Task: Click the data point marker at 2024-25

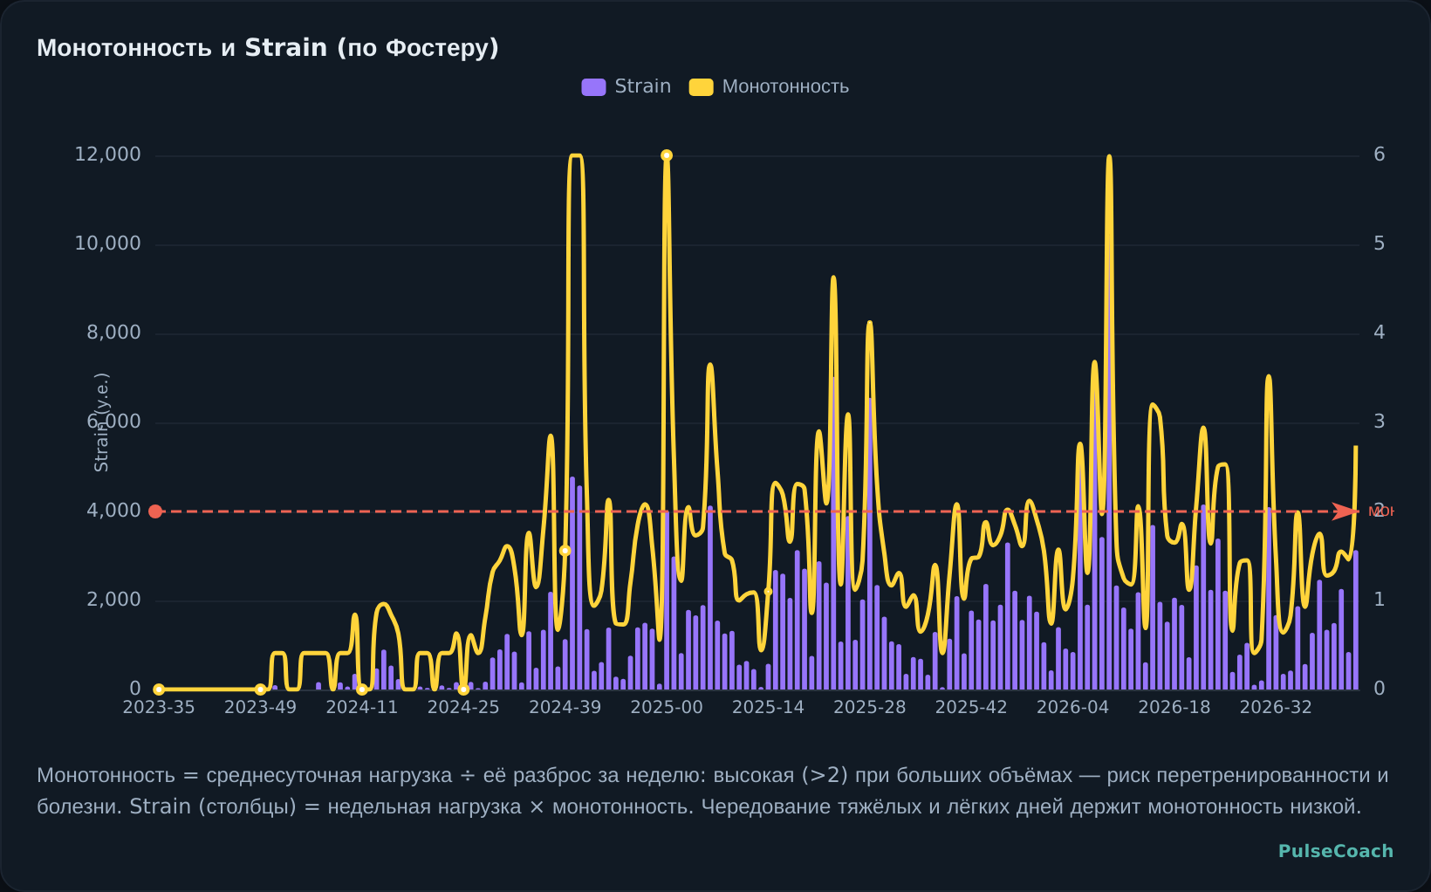Action: coord(463,690)
